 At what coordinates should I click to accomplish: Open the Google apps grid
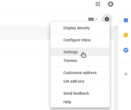click(x=98, y=4)
